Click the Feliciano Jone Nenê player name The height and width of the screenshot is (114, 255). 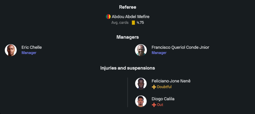171,81
